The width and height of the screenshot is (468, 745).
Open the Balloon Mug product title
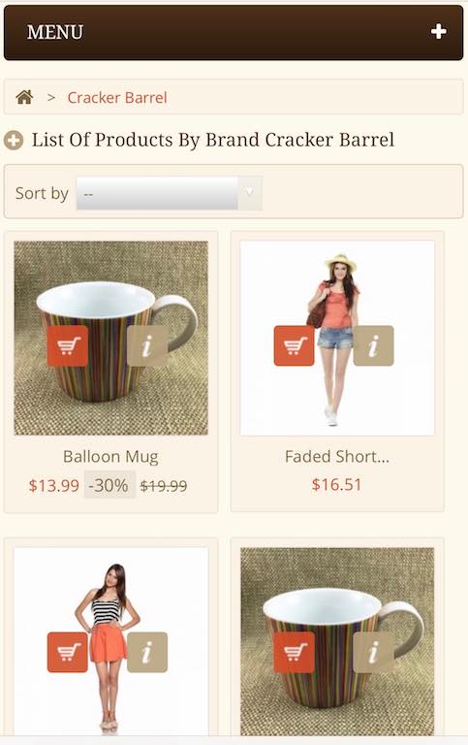tap(110, 457)
